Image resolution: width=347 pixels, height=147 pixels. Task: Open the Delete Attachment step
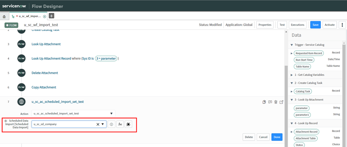(x=45, y=73)
